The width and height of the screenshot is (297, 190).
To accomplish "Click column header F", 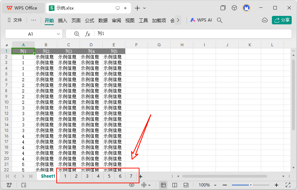I will (x=136, y=45).
